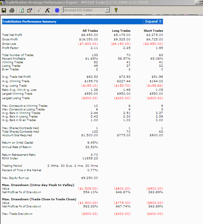
Task: Click Account Size Required value $1,500.00
Action: point(89,135)
